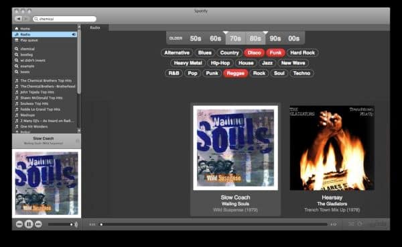Click the sidebar scroll up arrow
402x247 pixels.
79,27
